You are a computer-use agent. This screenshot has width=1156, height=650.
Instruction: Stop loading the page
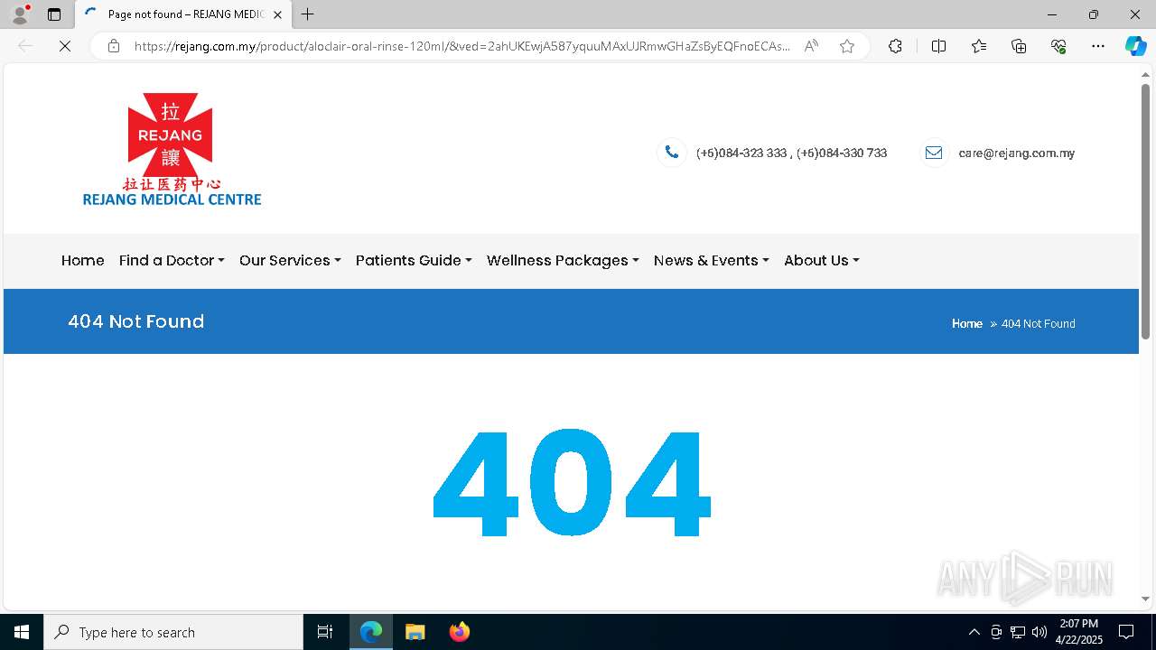65,46
